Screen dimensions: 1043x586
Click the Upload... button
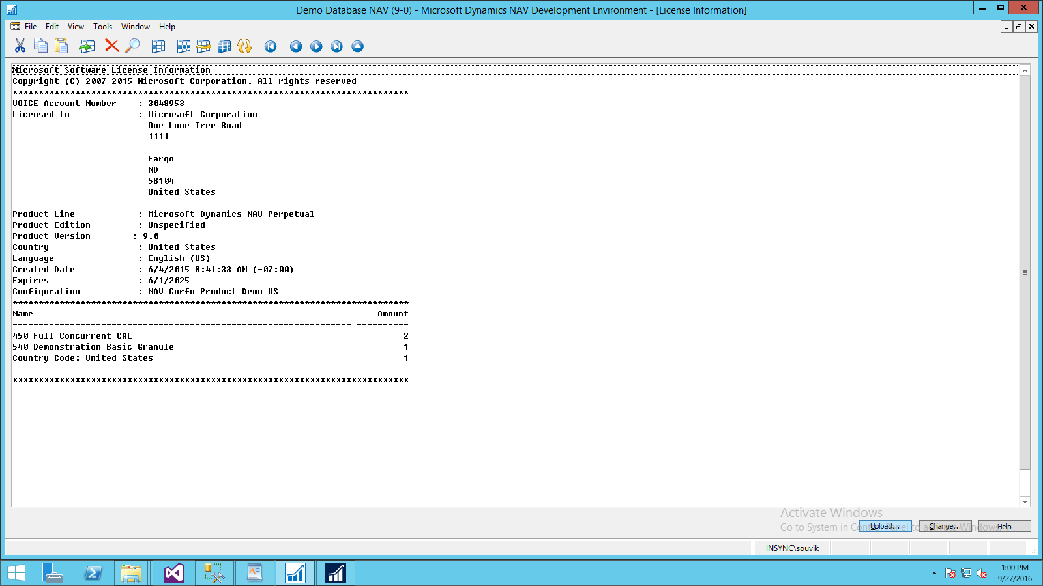click(885, 526)
